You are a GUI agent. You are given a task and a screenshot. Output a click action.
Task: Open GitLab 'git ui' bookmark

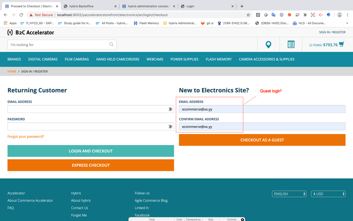[207, 23]
